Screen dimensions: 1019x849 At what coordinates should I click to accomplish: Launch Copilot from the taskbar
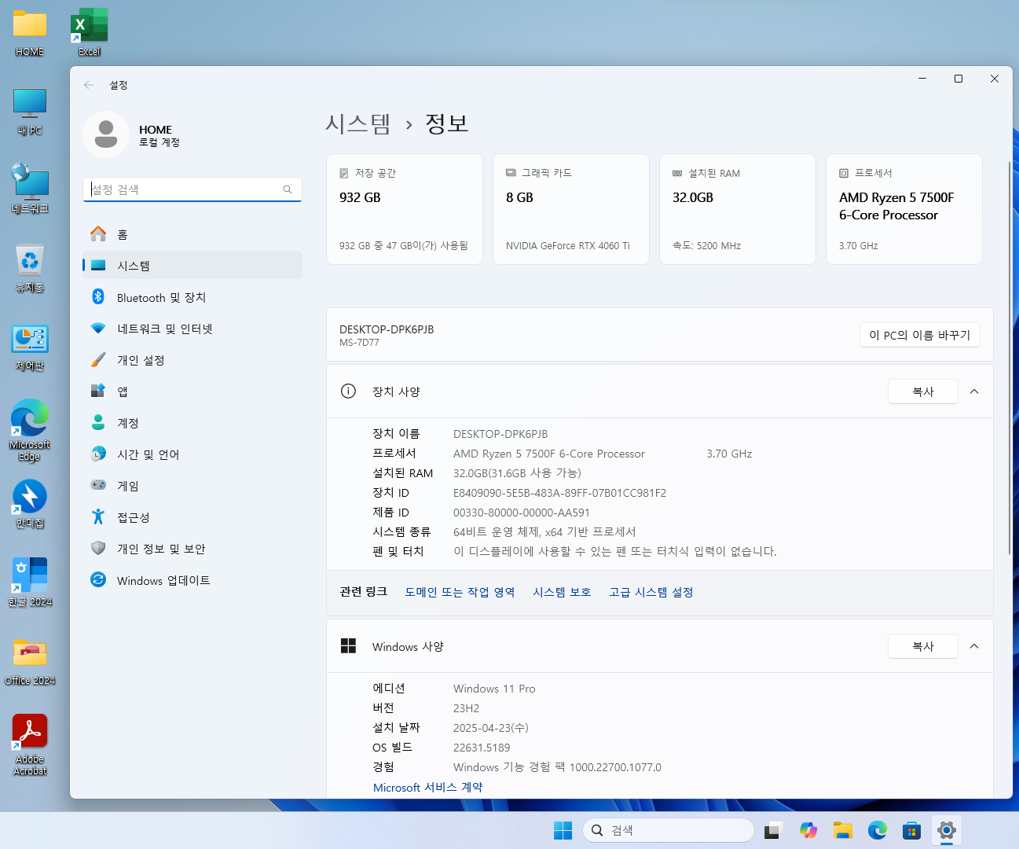pos(808,830)
